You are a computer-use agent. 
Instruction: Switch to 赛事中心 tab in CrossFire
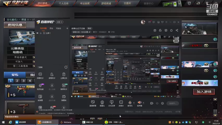[x=148, y=3]
